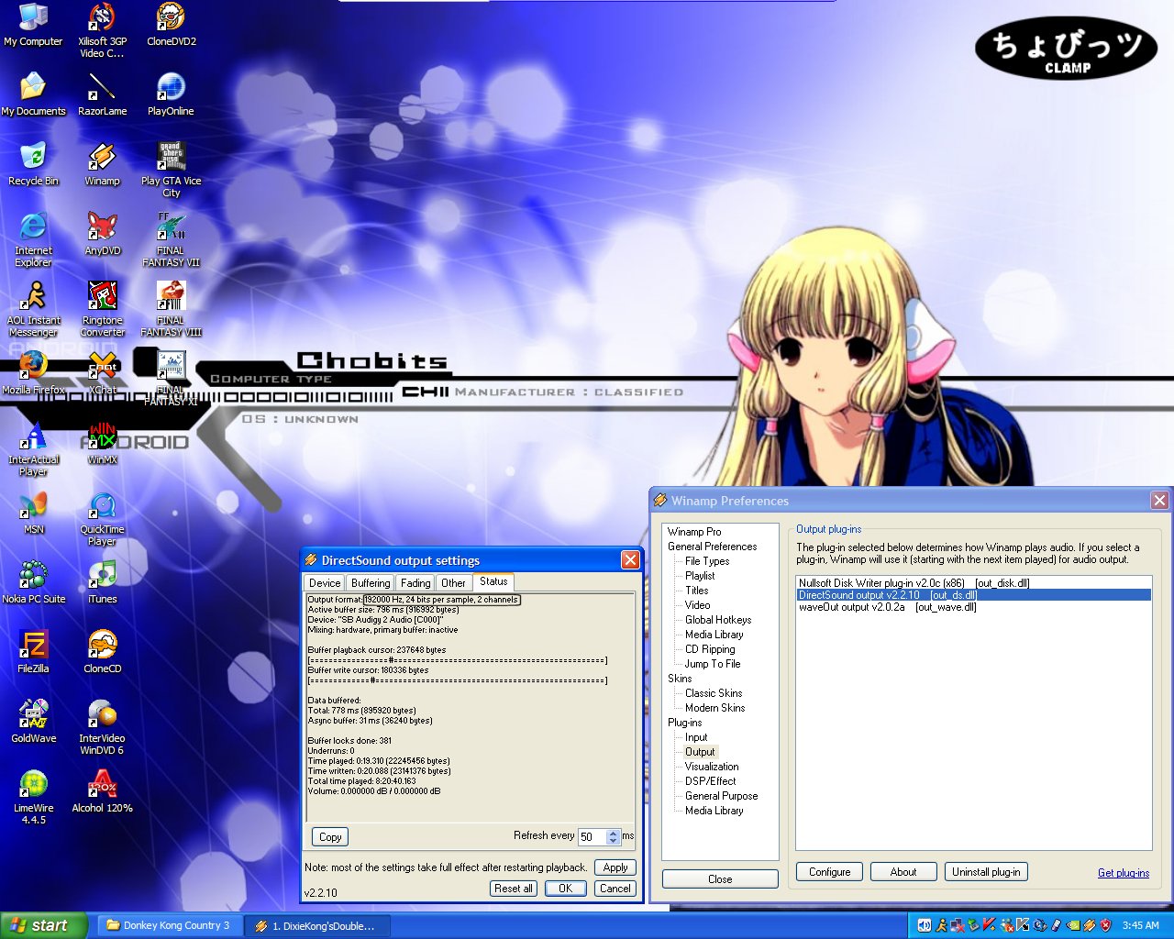Click the FileZilla desktop icon

pos(33,646)
